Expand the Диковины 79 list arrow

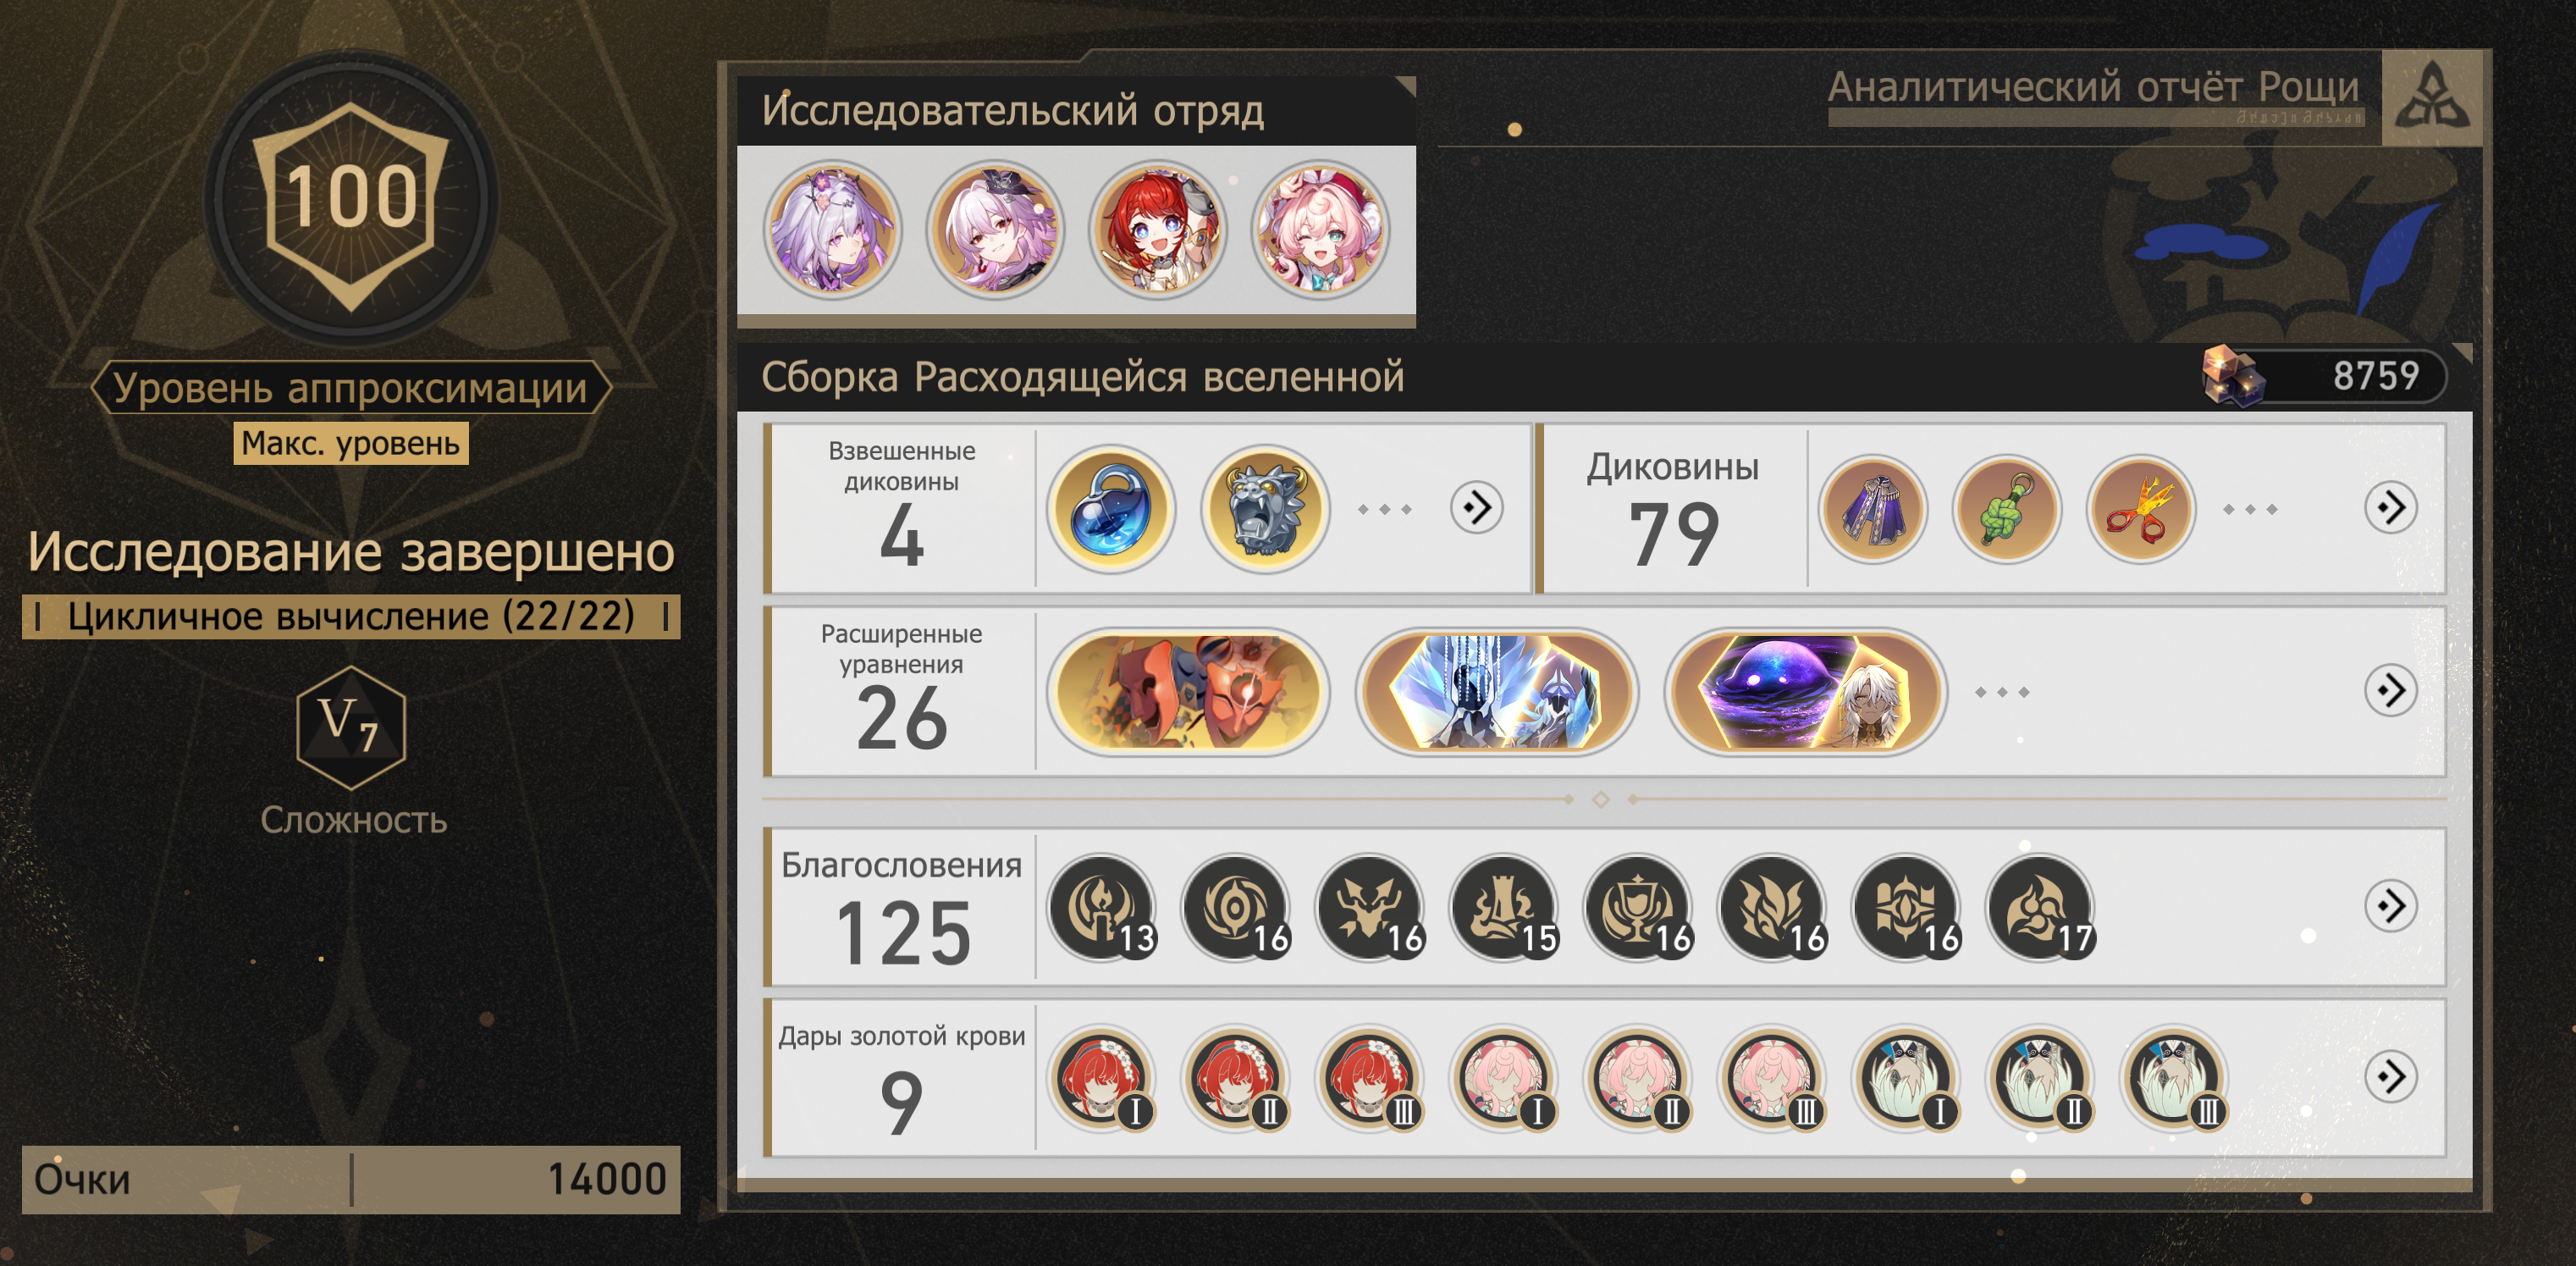point(2391,508)
